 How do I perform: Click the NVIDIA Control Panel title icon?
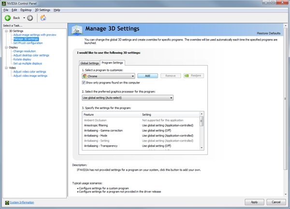(x=4, y=3)
